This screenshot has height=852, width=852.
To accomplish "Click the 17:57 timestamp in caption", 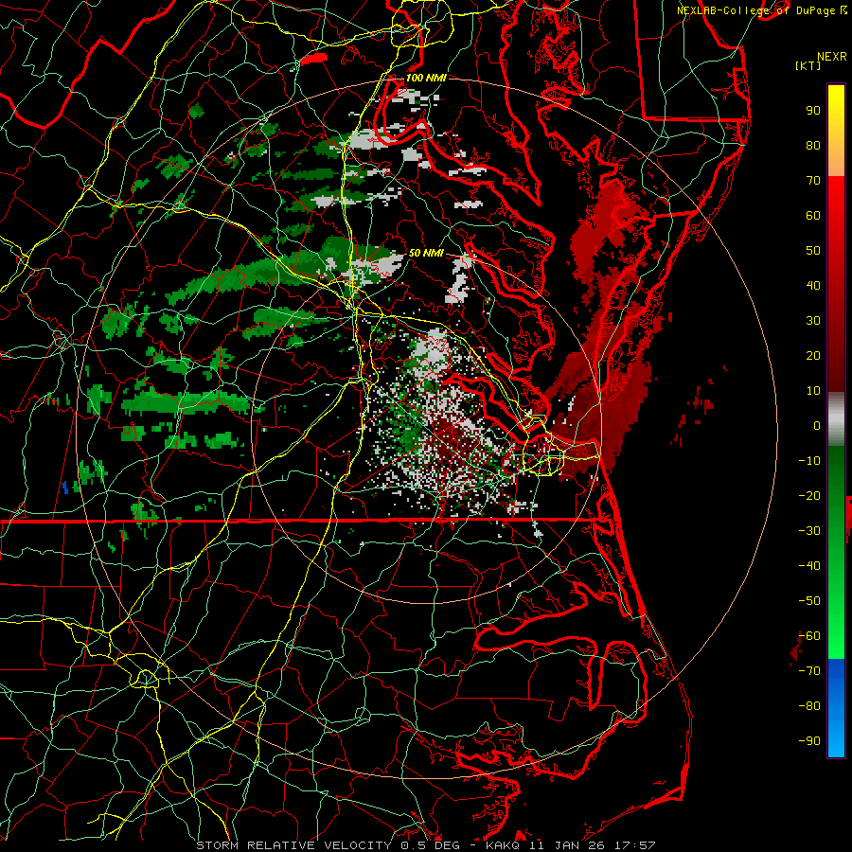I will click(x=634, y=845).
